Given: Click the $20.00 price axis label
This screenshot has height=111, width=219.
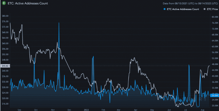Looking at the screenshot, I should coord(5,98).
